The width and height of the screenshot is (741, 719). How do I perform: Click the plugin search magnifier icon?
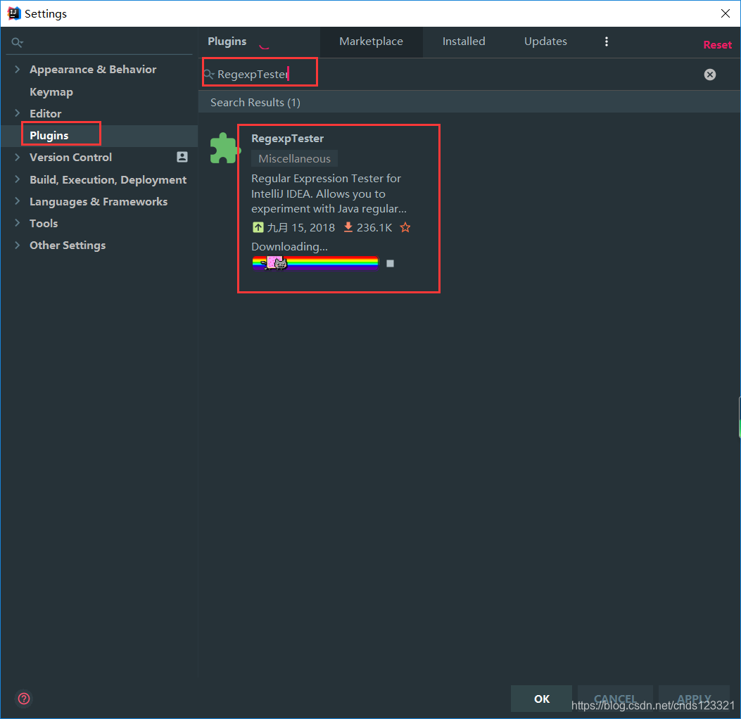point(209,74)
